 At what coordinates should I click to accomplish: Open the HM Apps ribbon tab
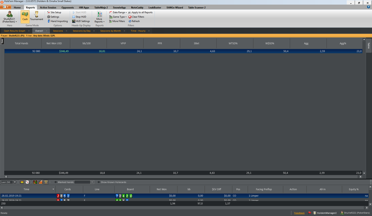84,7
